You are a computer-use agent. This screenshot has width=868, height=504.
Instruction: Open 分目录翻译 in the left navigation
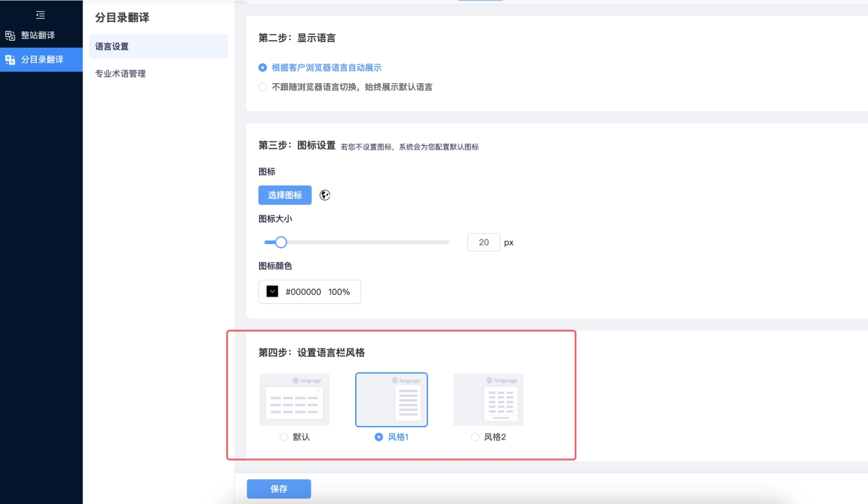[x=42, y=59]
